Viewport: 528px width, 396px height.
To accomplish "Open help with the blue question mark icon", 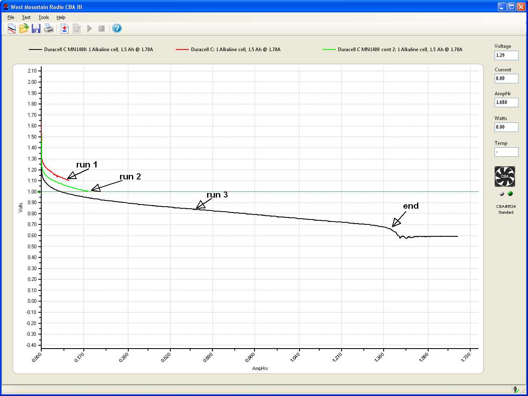I will pyautogui.click(x=117, y=28).
